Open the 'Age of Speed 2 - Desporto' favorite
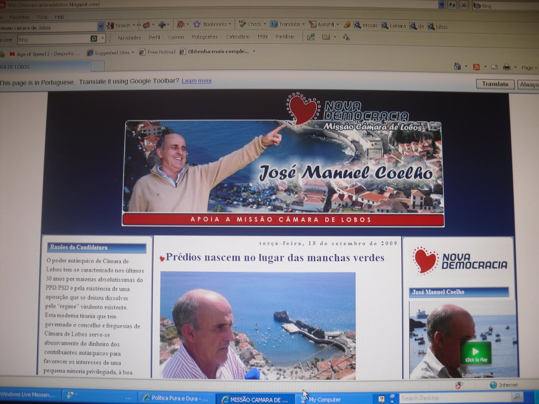Screen dimensions: 539x404 coord(45,54)
